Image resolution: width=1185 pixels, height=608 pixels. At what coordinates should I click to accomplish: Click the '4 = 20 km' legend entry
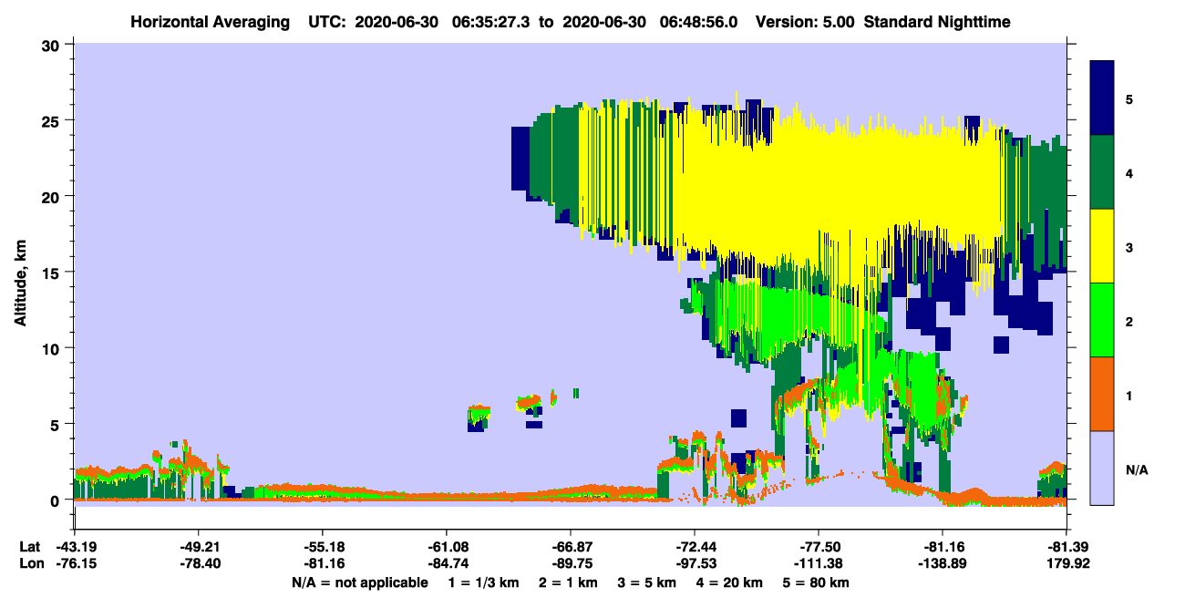[x=731, y=582]
